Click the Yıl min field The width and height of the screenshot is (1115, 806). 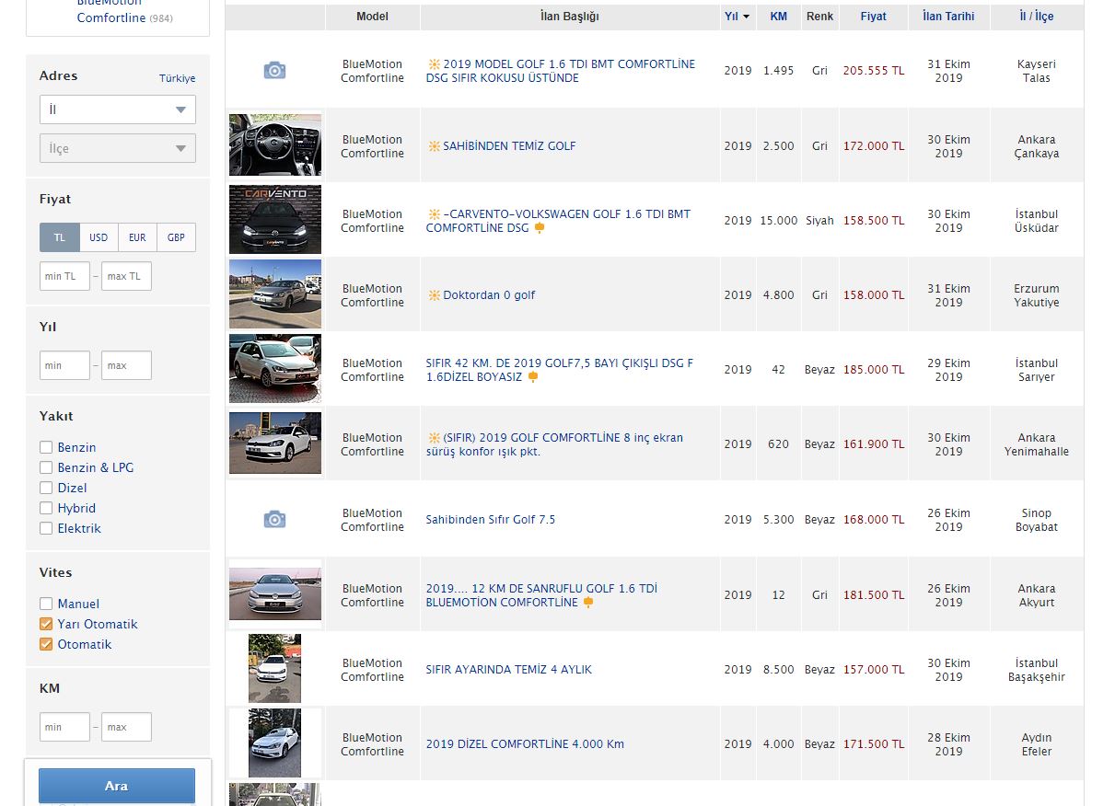click(64, 365)
